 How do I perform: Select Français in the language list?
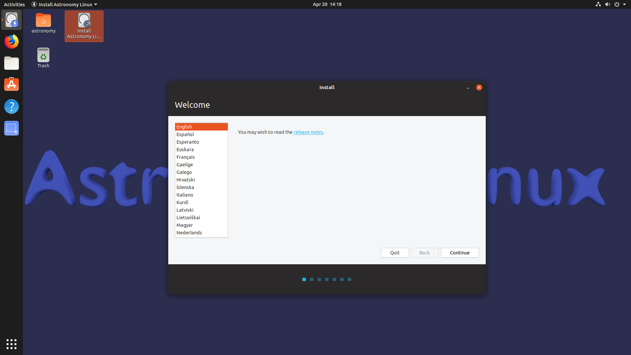click(x=185, y=157)
